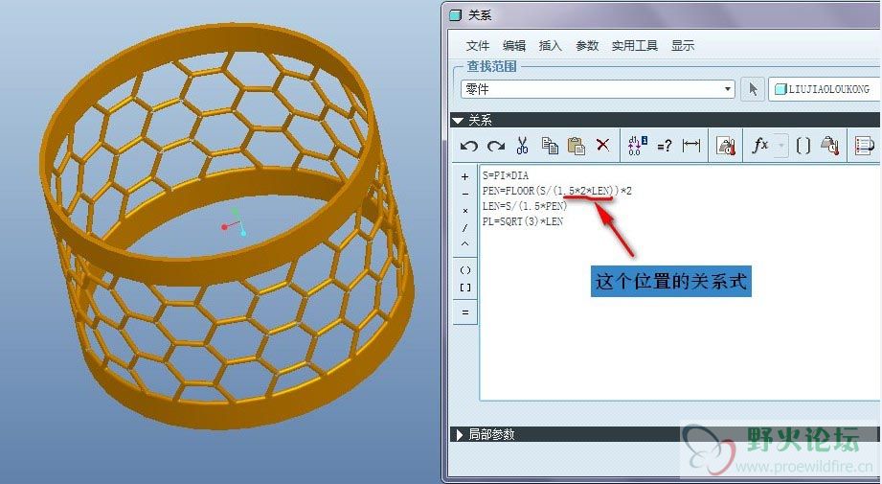Open the 插入 menu
The height and width of the screenshot is (484, 882).
tap(550, 46)
